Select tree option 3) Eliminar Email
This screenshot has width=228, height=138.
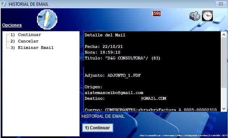pos(32,48)
